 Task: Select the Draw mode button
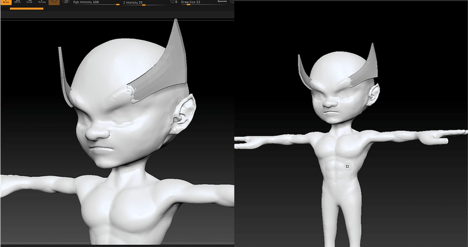6,2
